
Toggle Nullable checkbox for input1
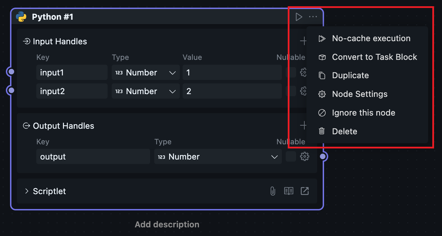[291, 73]
